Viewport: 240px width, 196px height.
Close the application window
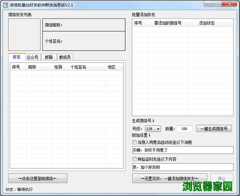click(229, 4)
